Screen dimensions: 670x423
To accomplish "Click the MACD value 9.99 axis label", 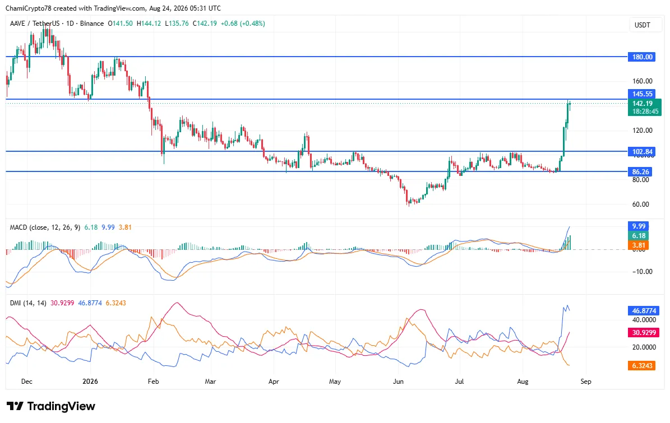I will (x=638, y=226).
